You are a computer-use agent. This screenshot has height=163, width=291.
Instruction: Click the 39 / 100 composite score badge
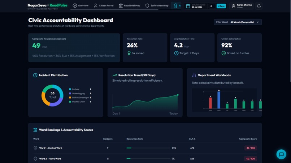[251, 148]
